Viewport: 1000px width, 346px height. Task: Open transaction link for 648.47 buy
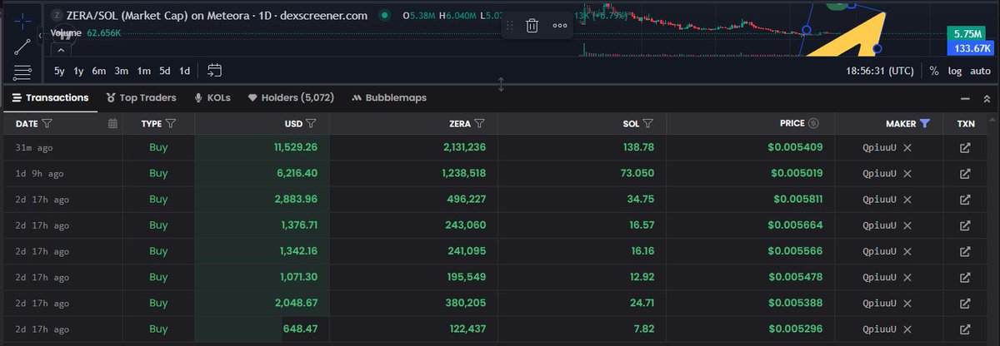pos(965,329)
